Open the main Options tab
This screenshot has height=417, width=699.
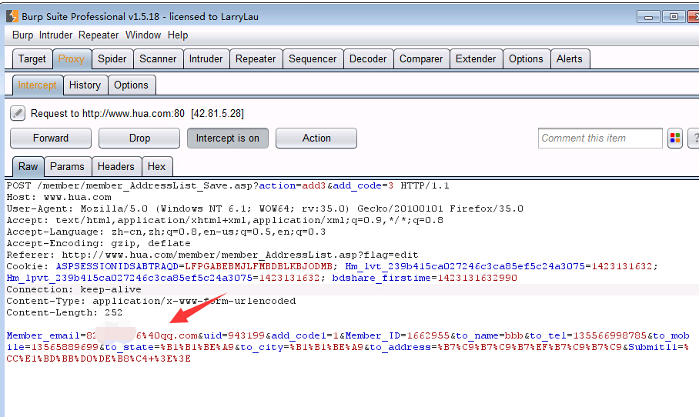click(526, 58)
